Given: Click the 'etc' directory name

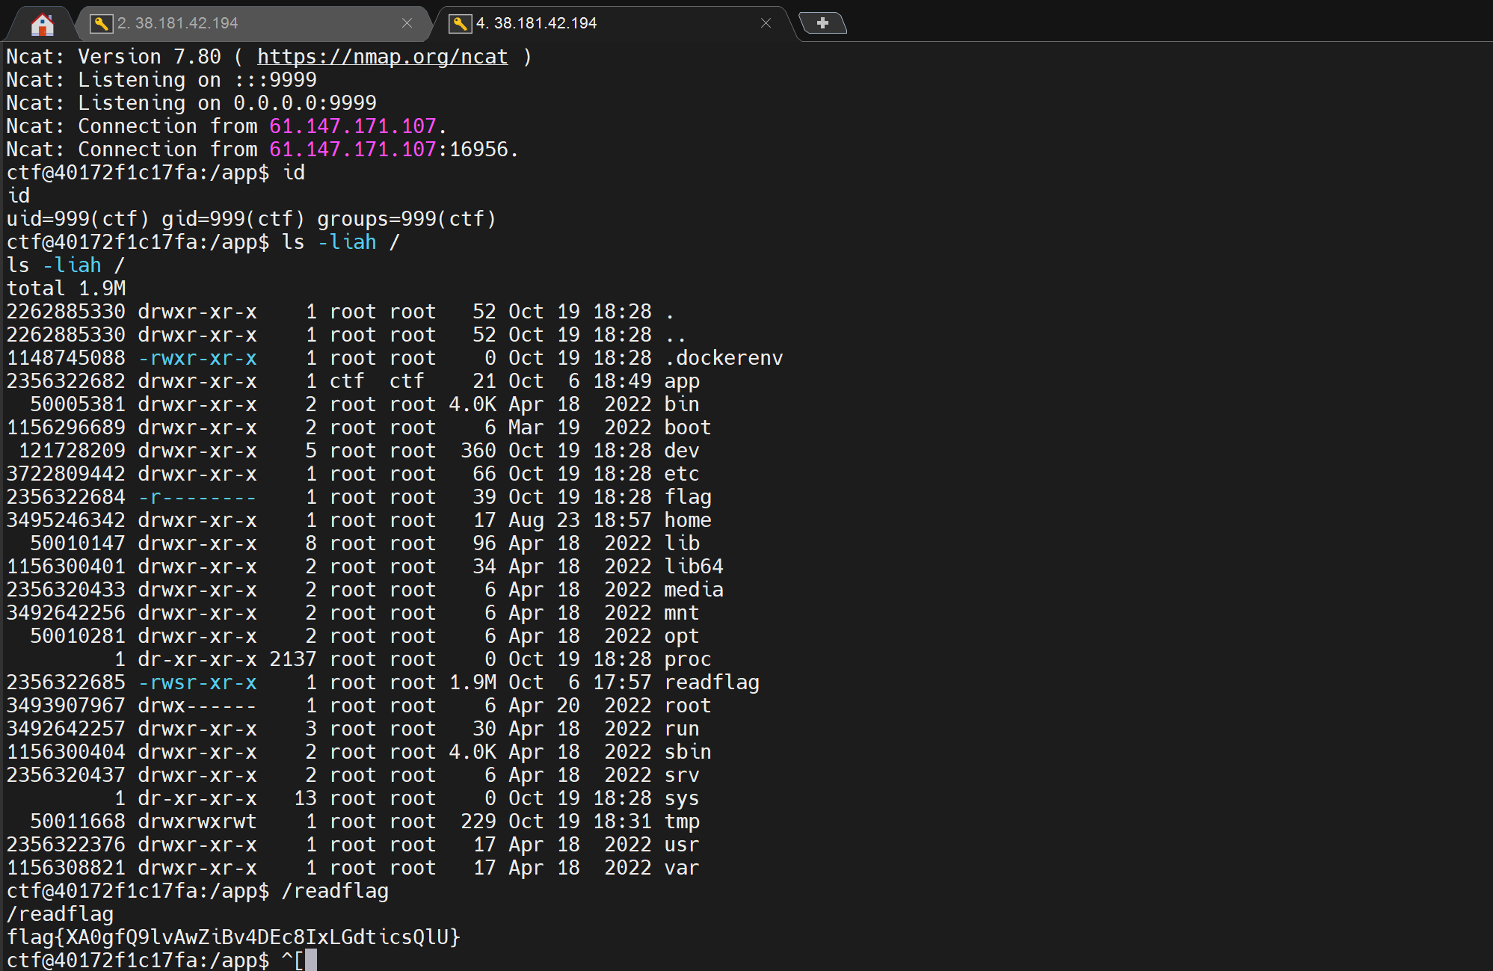Looking at the screenshot, I should tap(682, 474).
